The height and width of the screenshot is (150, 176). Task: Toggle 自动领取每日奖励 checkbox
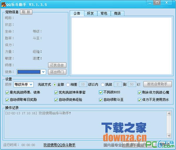(7, 100)
